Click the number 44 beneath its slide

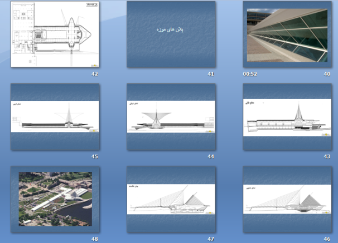pos(210,156)
